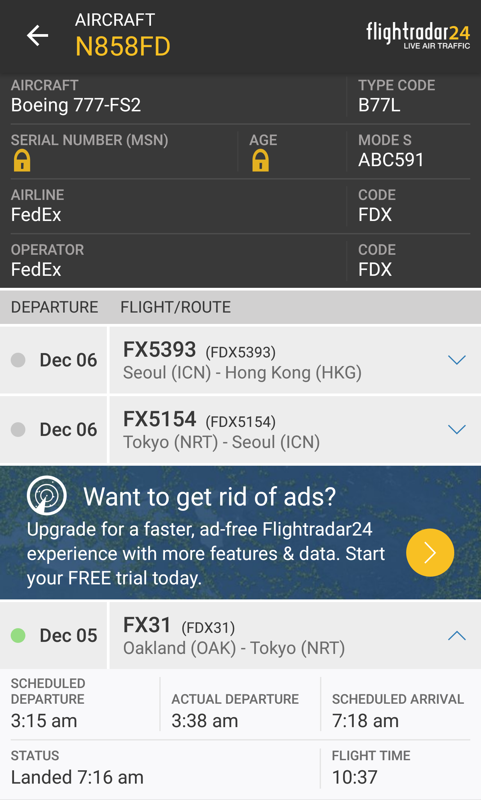Tap the N858FD registration title

point(123,46)
